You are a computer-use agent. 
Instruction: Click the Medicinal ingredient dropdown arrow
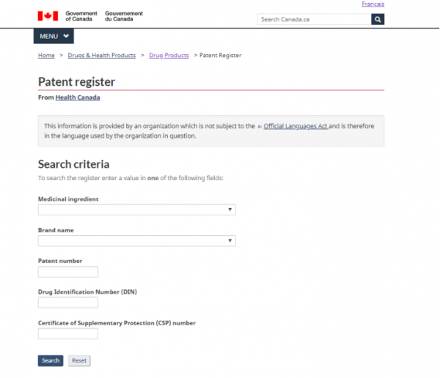point(230,210)
